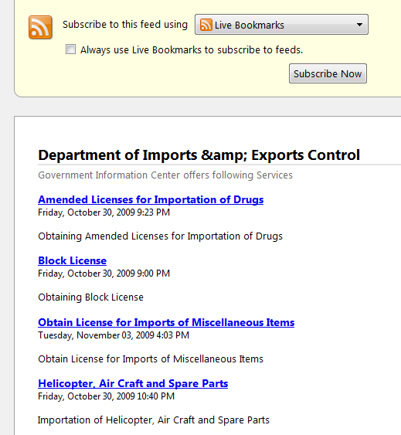Open Amended Licenses for Importation of Drugs link
The width and height of the screenshot is (401, 435).
click(x=151, y=199)
